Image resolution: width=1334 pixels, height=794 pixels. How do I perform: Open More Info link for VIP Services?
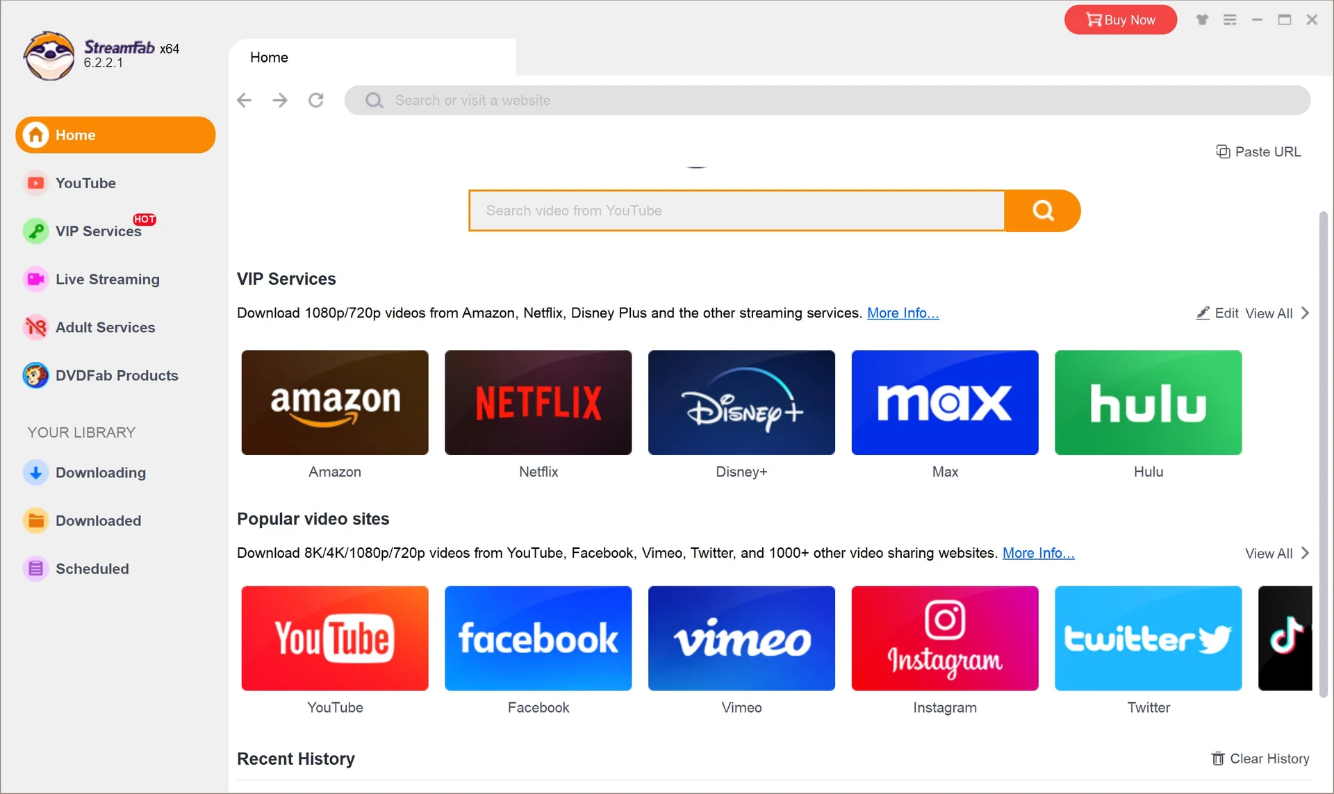click(903, 313)
